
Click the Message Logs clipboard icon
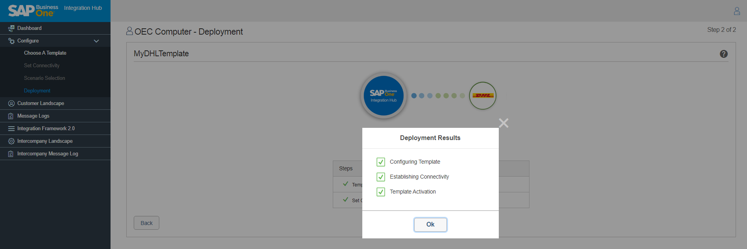coord(11,116)
